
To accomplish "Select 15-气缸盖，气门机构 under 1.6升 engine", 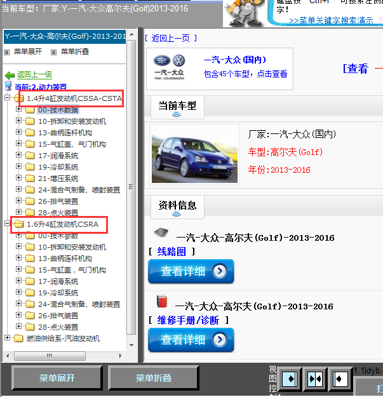I will point(72,270).
